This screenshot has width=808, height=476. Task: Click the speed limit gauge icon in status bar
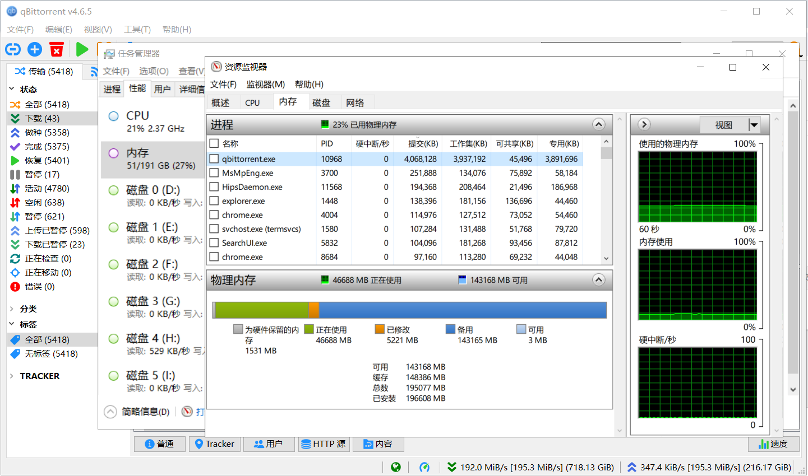coord(424,467)
